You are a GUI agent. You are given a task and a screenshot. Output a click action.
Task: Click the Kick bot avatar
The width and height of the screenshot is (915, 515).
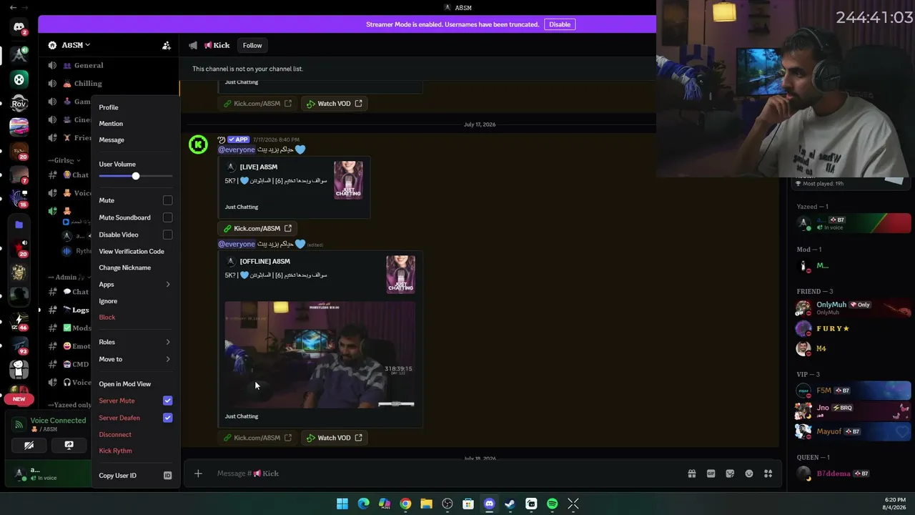[x=198, y=145]
